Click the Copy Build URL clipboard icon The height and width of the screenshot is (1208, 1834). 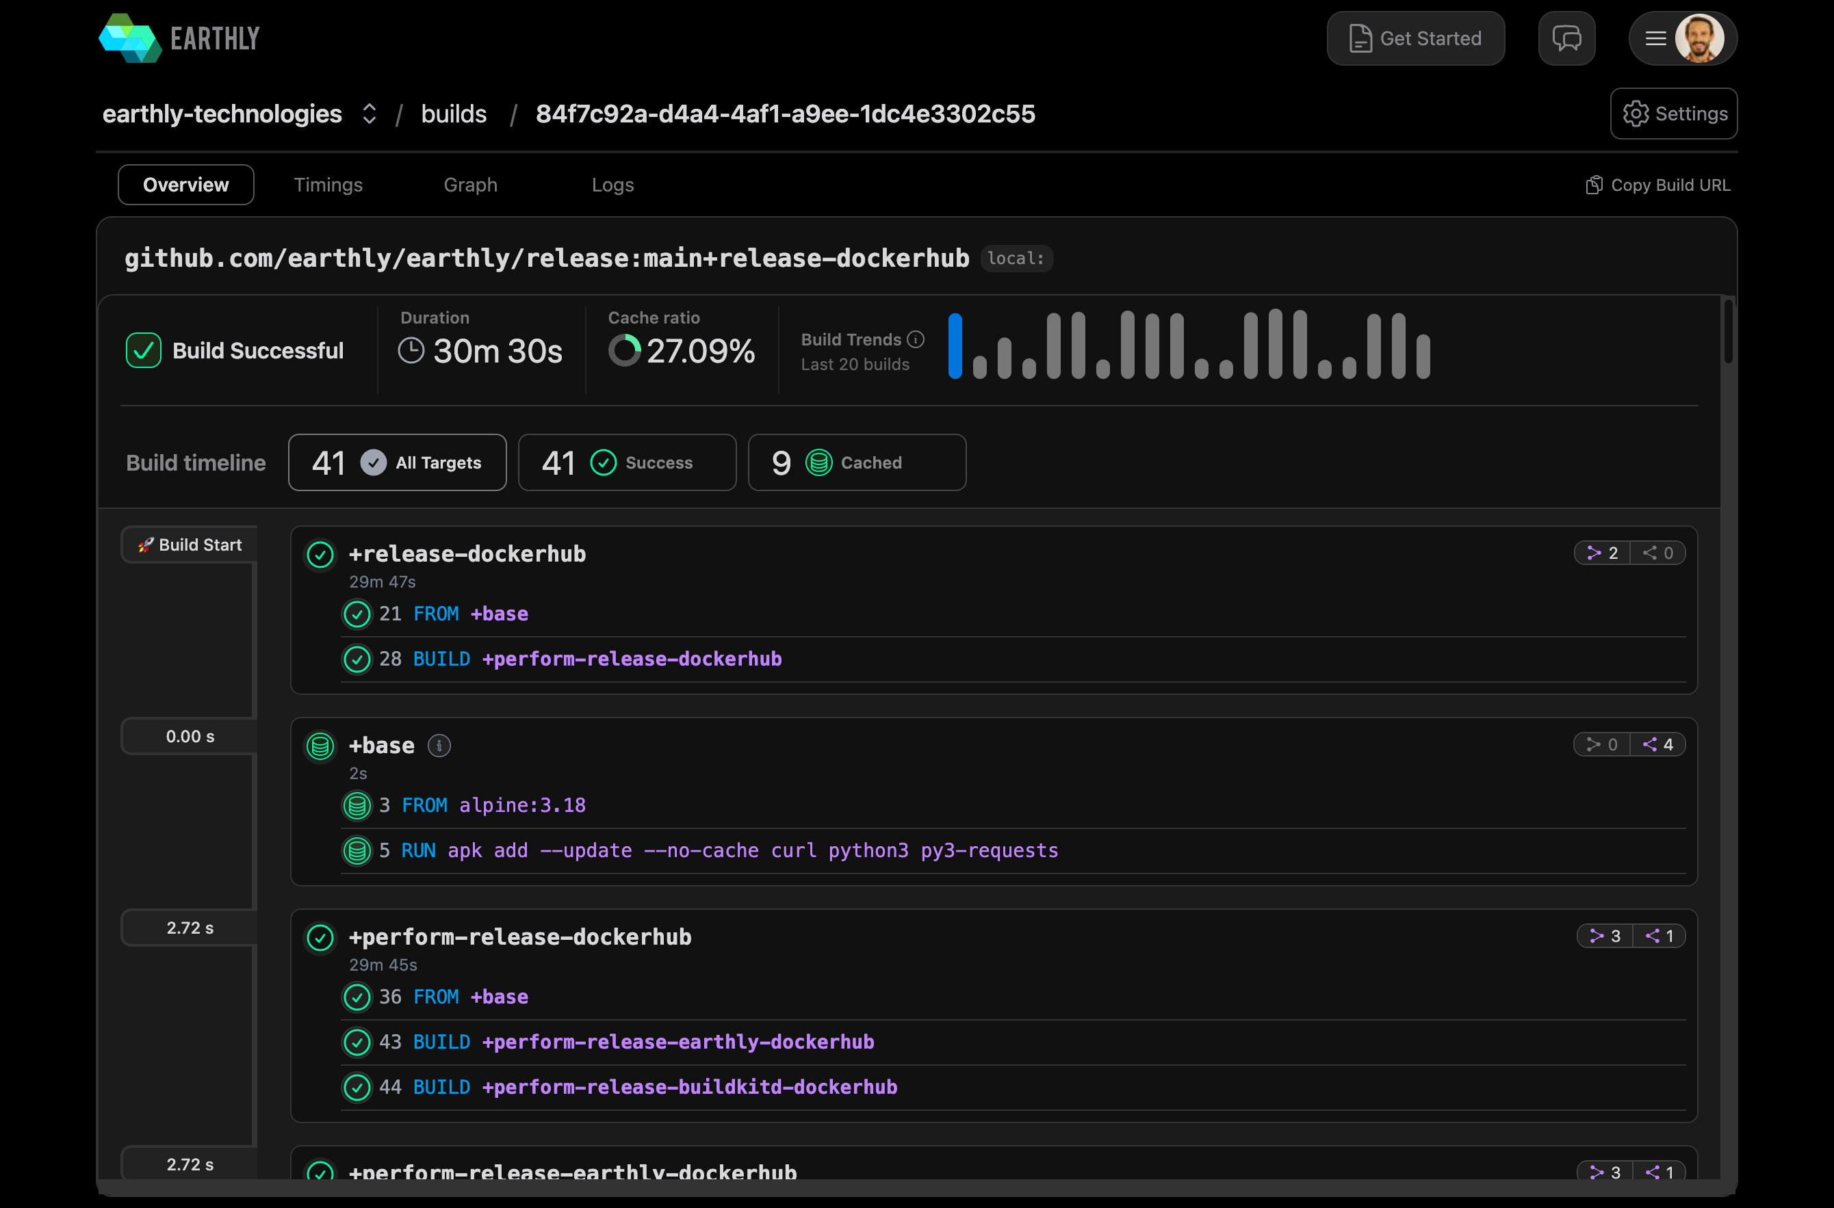pos(1594,185)
